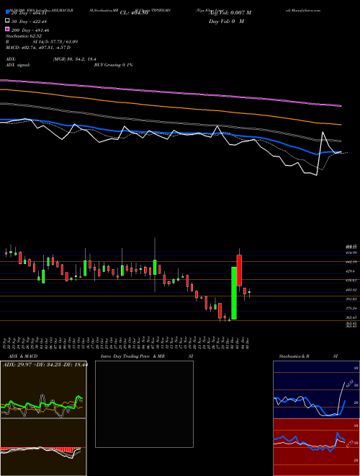Click the rotated 62.52 label in the Stochastics chart
Screen dimensions: 360x476
pyautogui.click(x=350, y=383)
